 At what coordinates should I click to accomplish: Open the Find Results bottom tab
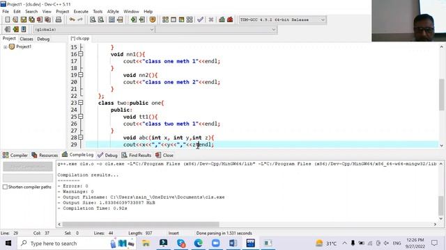click(137, 155)
